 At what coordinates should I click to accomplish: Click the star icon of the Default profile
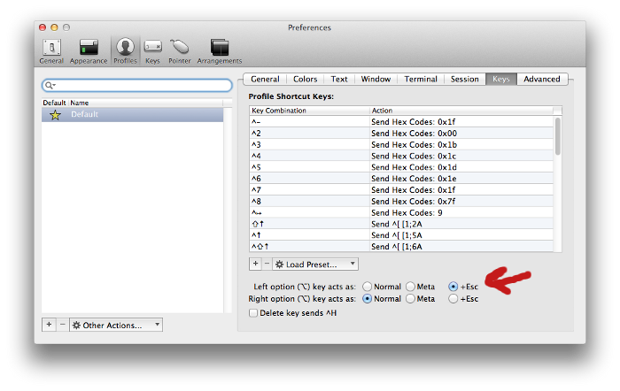55,115
